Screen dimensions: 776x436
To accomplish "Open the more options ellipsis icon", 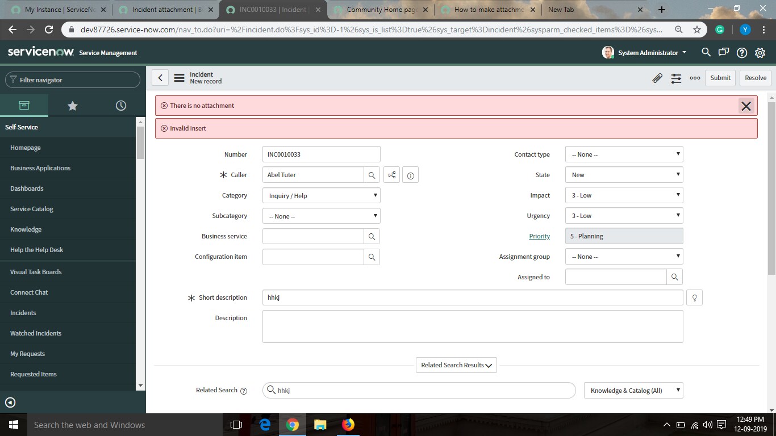I will tap(695, 78).
